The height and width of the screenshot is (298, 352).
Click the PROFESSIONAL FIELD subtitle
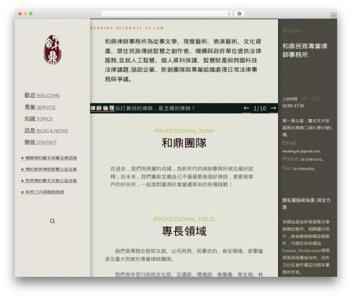tap(184, 219)
